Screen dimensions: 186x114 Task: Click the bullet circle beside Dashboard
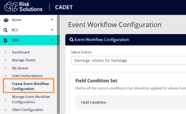pos(5,52)
